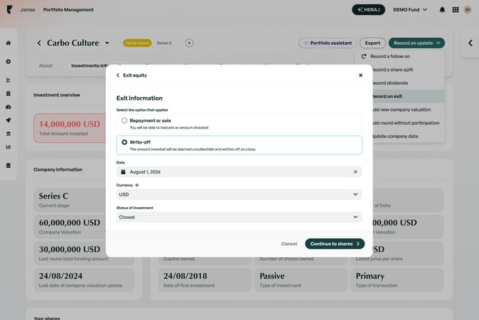
Task: Click the rocket icon in sidebar
Action: [x=8, y=120]
